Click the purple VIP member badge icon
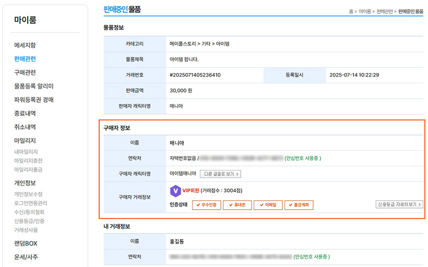The width and height of the screenshot is (428, 267). [x=175, y=191]
